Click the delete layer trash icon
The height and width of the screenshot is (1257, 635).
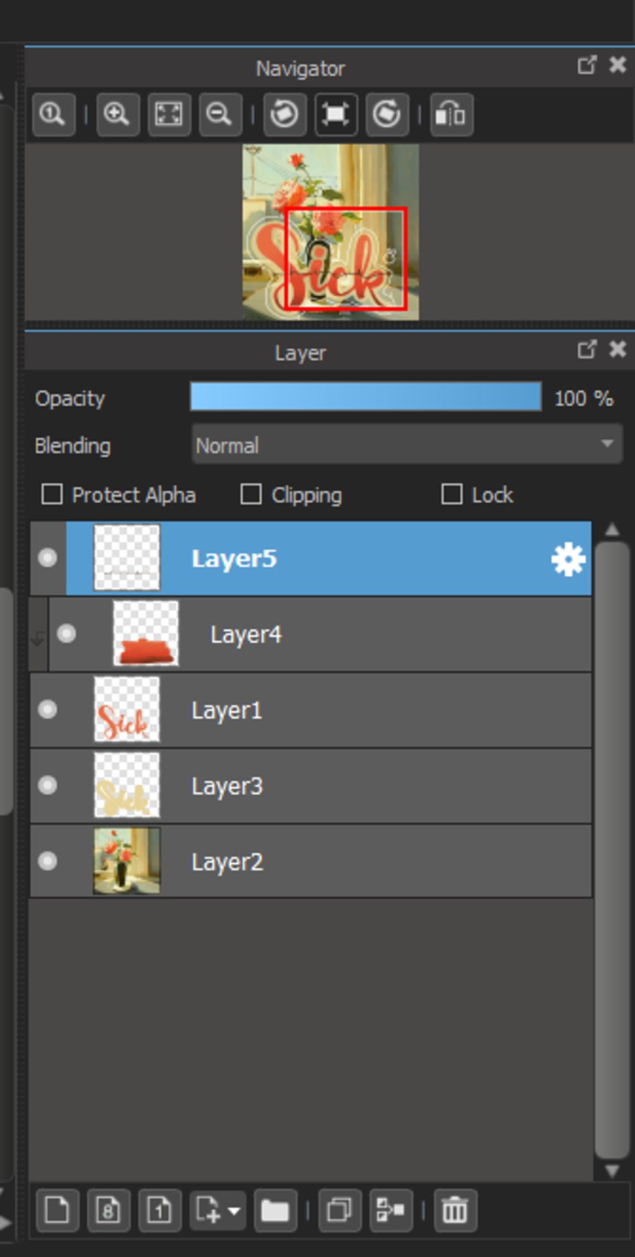tap(455, 1210)
